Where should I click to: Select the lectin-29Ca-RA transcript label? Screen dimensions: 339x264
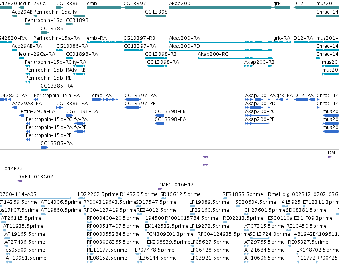pos(37,54)
